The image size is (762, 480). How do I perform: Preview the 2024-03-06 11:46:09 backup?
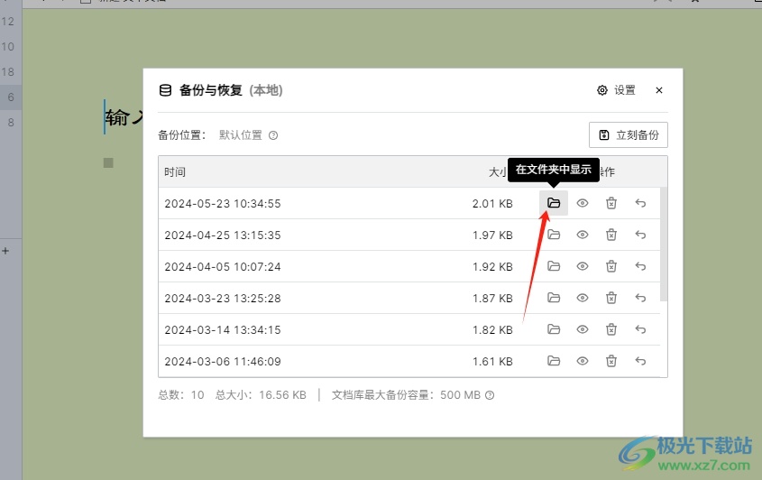[583, 361]
